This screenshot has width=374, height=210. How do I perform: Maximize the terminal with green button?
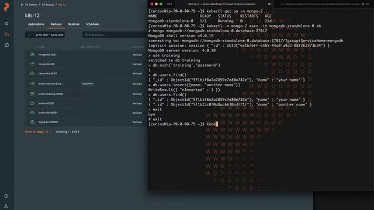pos(161,4)
